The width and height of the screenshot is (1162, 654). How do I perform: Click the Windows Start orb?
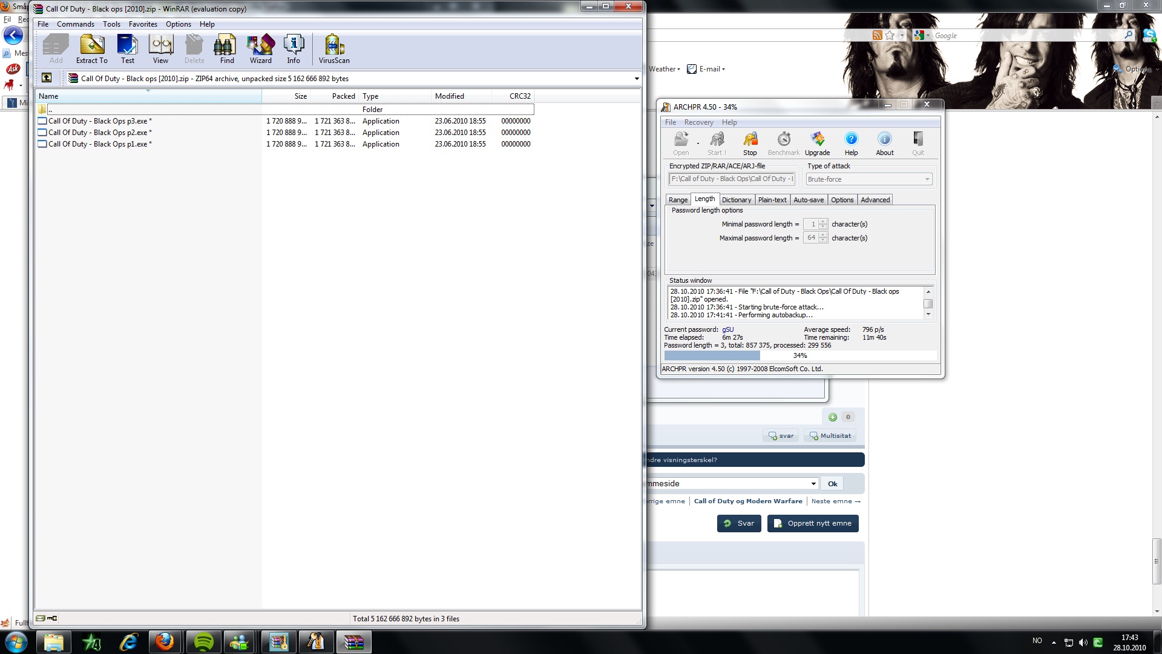point(16,642)
